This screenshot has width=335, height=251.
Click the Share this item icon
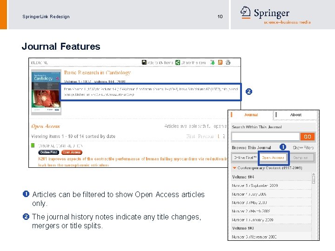178,62
